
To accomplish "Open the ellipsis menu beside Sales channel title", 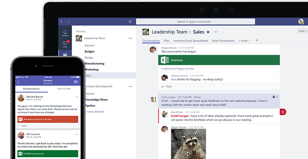I will tap(215, 32).
